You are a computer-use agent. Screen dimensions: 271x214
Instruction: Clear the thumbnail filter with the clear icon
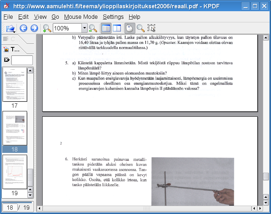coord(6,60)
